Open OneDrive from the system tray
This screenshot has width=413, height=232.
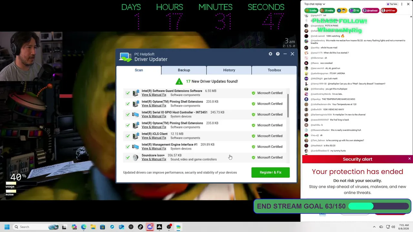381,227
